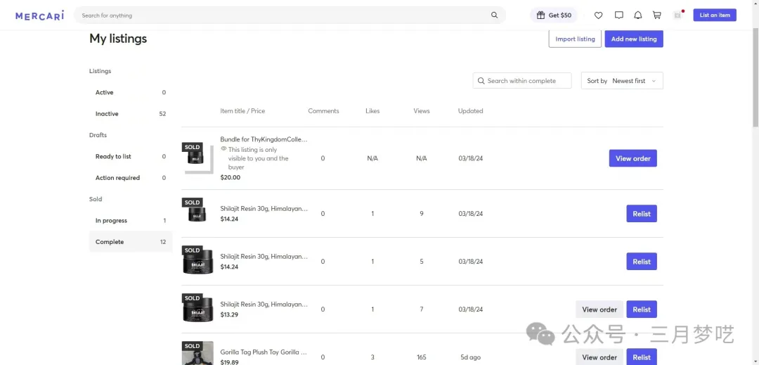Relist the Gorilla Tag Plush Toy

tap(642, 357)
